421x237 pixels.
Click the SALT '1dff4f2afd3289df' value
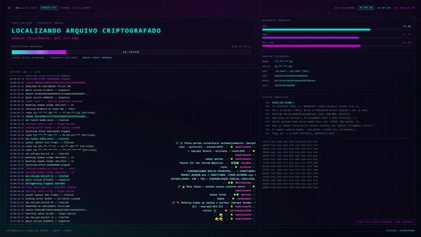tap(285, 85)
